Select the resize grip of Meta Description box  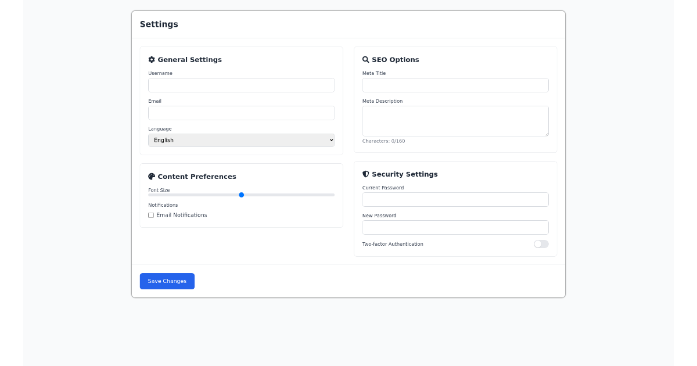click(546, 134)
